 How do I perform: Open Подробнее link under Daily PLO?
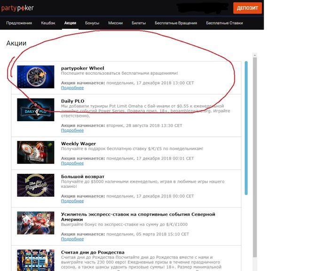pyautogui.click(x=72, y=131)
